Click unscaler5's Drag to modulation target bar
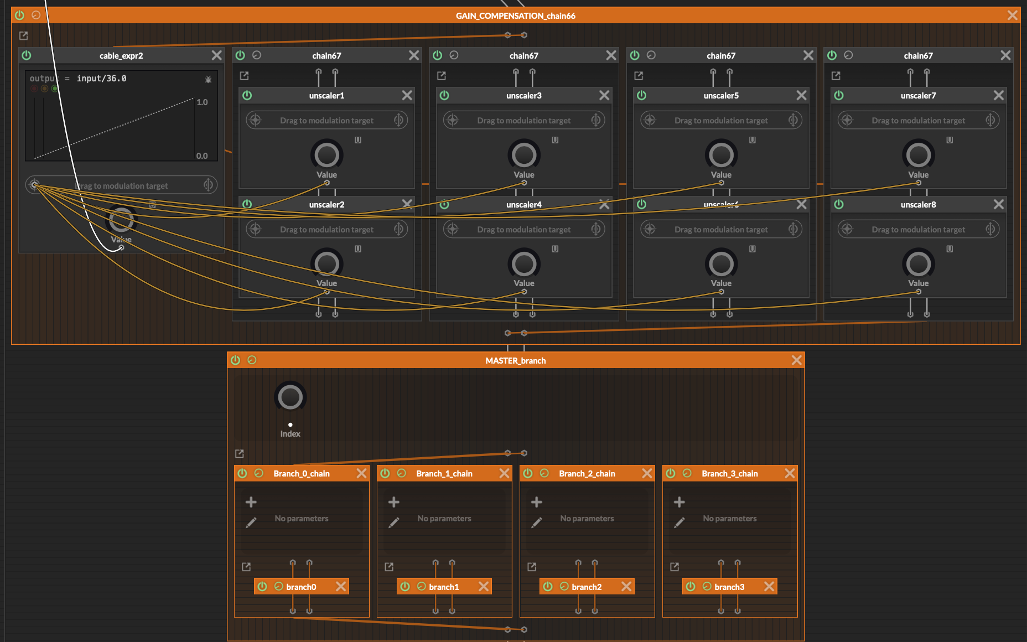 point(720,120)
